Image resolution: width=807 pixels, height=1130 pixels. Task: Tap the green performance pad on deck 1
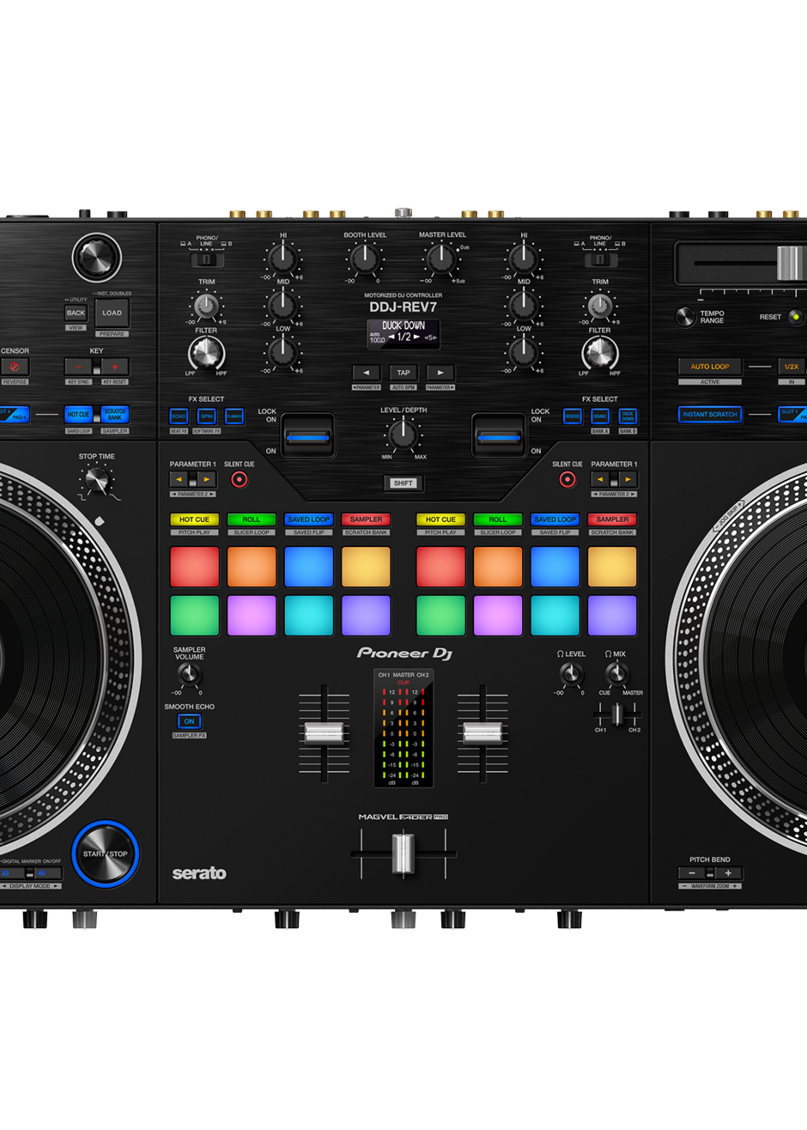tap(194, 615)
